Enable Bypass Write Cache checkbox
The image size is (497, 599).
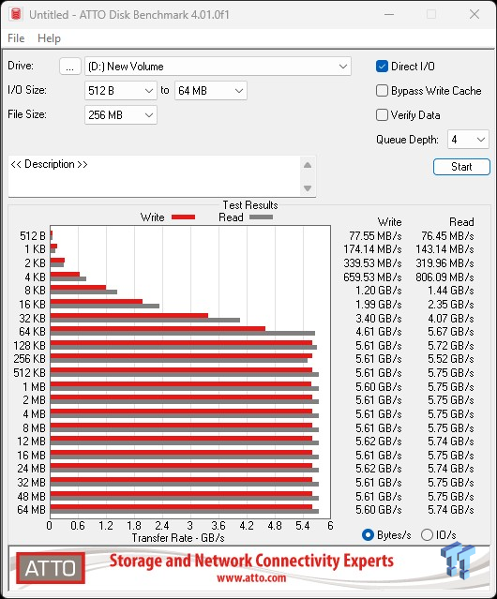tap(382, 91)
